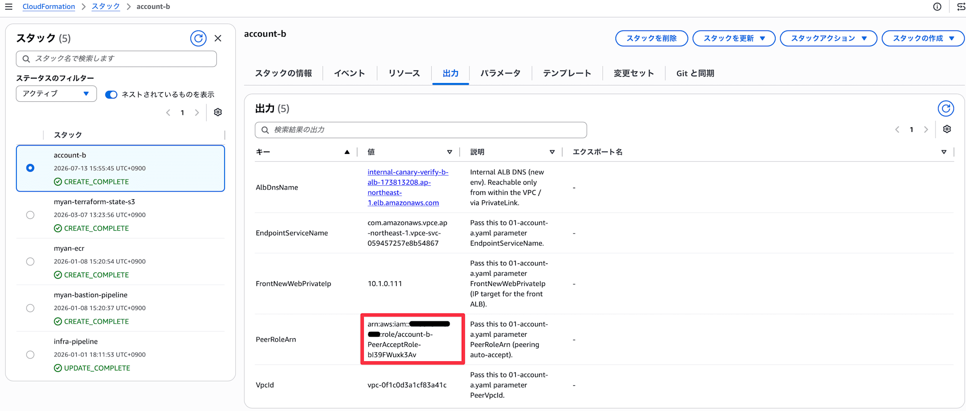Select the myan-bastion-pipeline radio button
This screenshot has height=411, width=966.
[30, 308]
